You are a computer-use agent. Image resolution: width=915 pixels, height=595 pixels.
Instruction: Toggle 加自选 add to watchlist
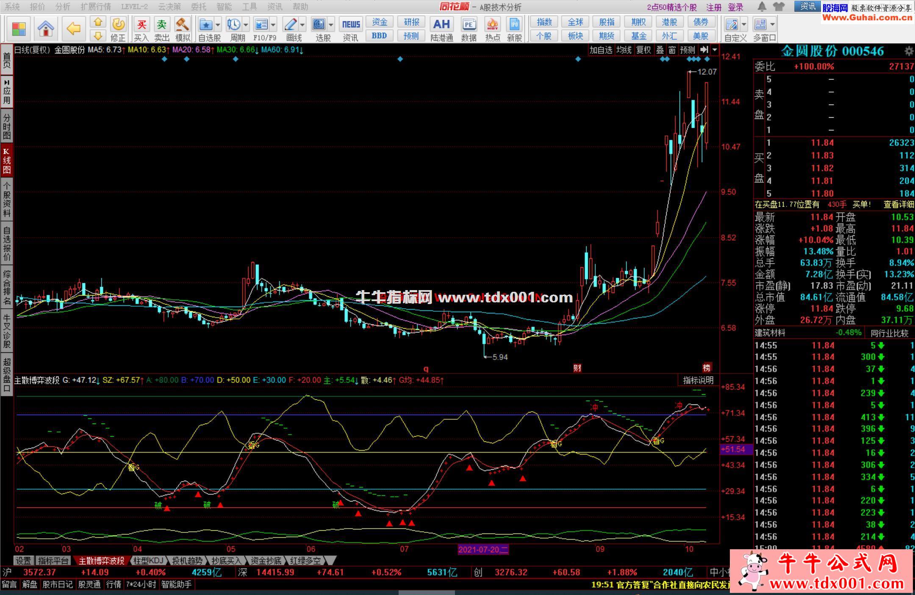[601, 50]
